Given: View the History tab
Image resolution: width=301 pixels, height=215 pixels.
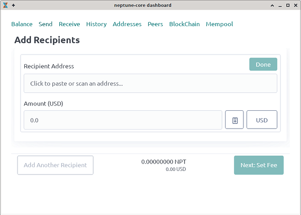Looking at the screenshot, I should [96, 24].
